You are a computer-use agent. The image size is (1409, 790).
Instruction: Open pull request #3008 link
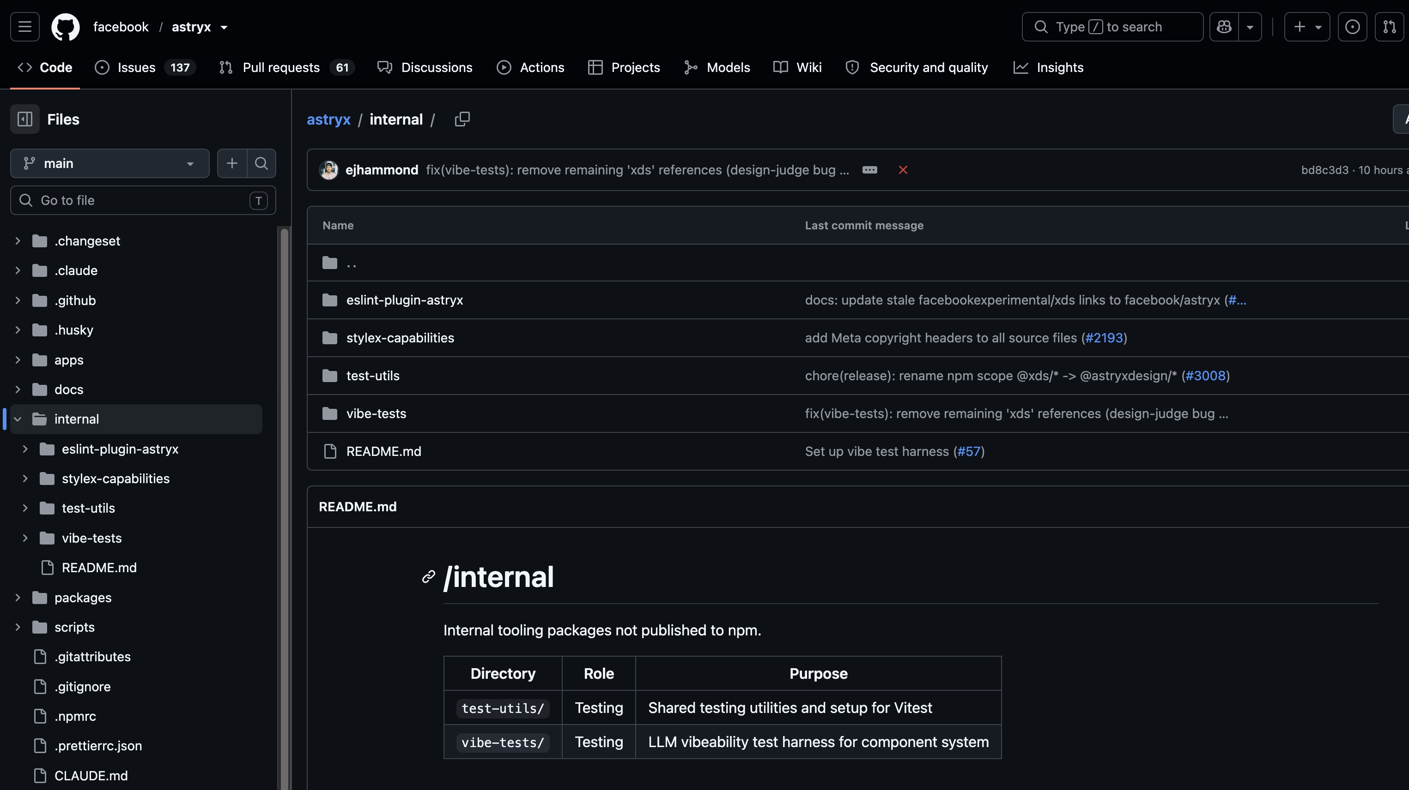coord(1206,376)
